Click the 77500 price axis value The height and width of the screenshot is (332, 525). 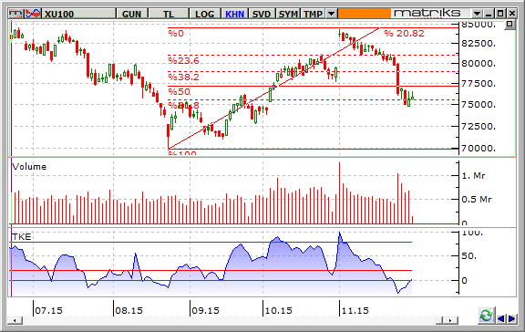click(479, 83)
